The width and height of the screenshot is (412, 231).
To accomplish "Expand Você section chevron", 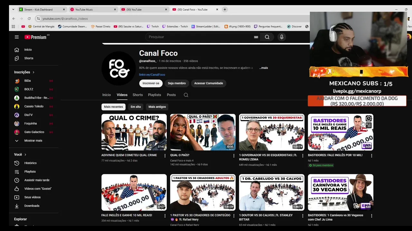I will (25, 155).
